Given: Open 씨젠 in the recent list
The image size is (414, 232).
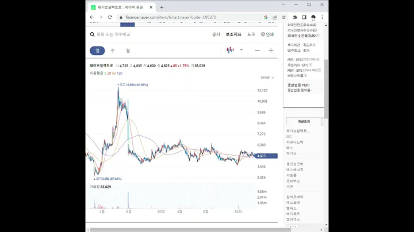Looking at the screenshot, I should click(x=290, y=187).
